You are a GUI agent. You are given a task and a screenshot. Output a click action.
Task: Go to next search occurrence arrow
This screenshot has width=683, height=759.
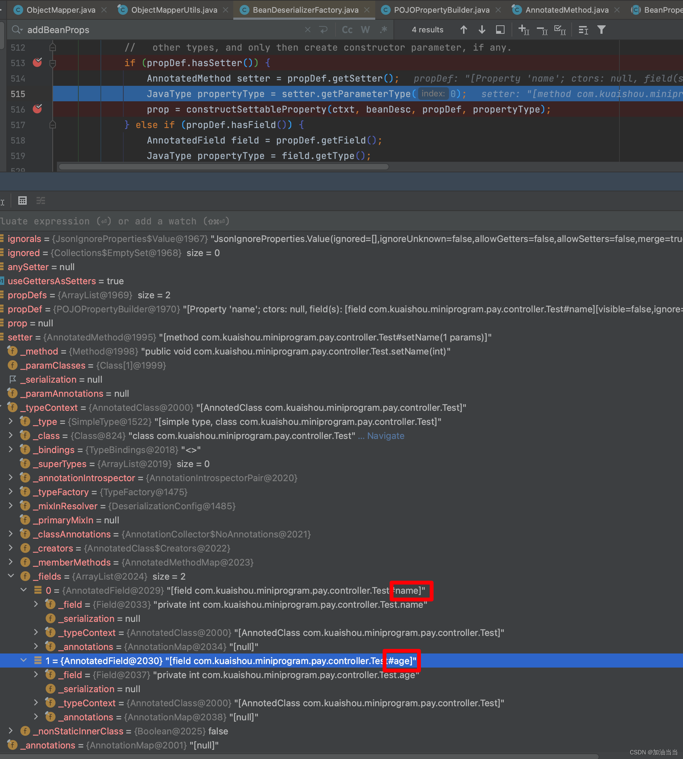(x=482, y=30)
